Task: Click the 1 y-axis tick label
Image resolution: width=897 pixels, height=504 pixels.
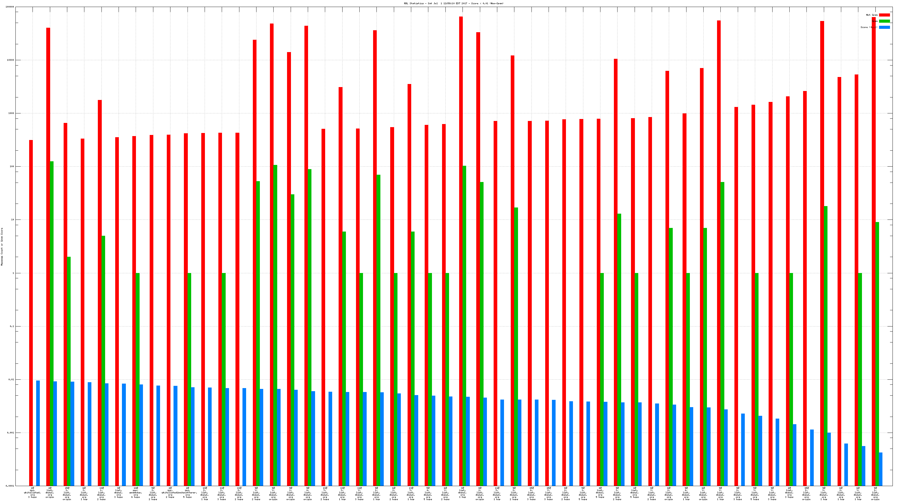Action: (x=13, y=273)
